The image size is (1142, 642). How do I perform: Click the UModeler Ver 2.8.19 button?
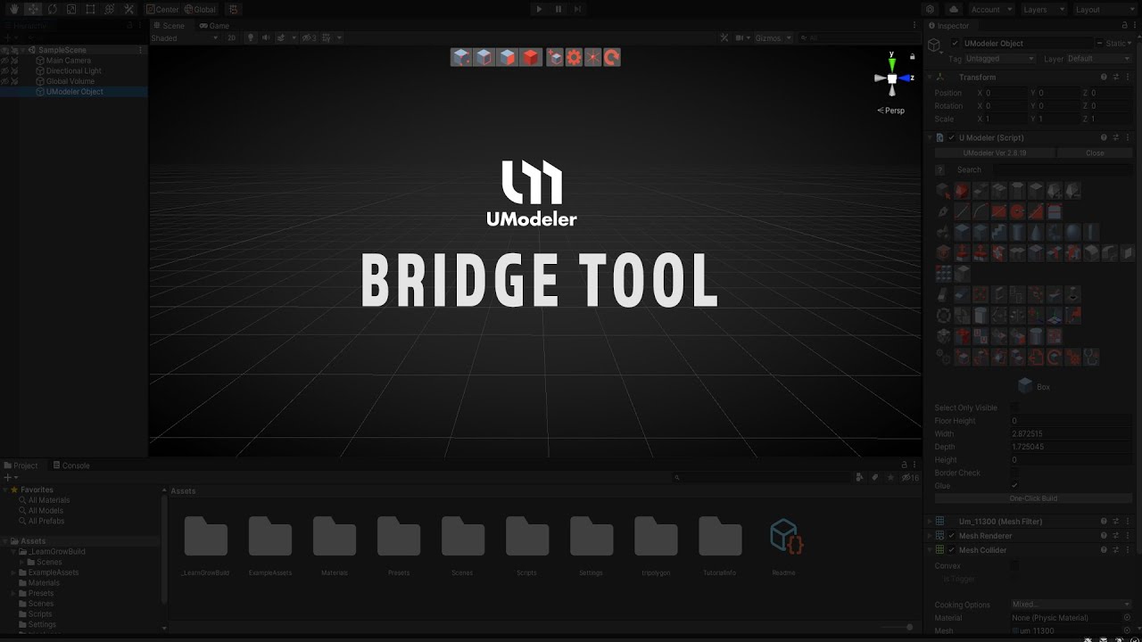click(x=994, y=152)
